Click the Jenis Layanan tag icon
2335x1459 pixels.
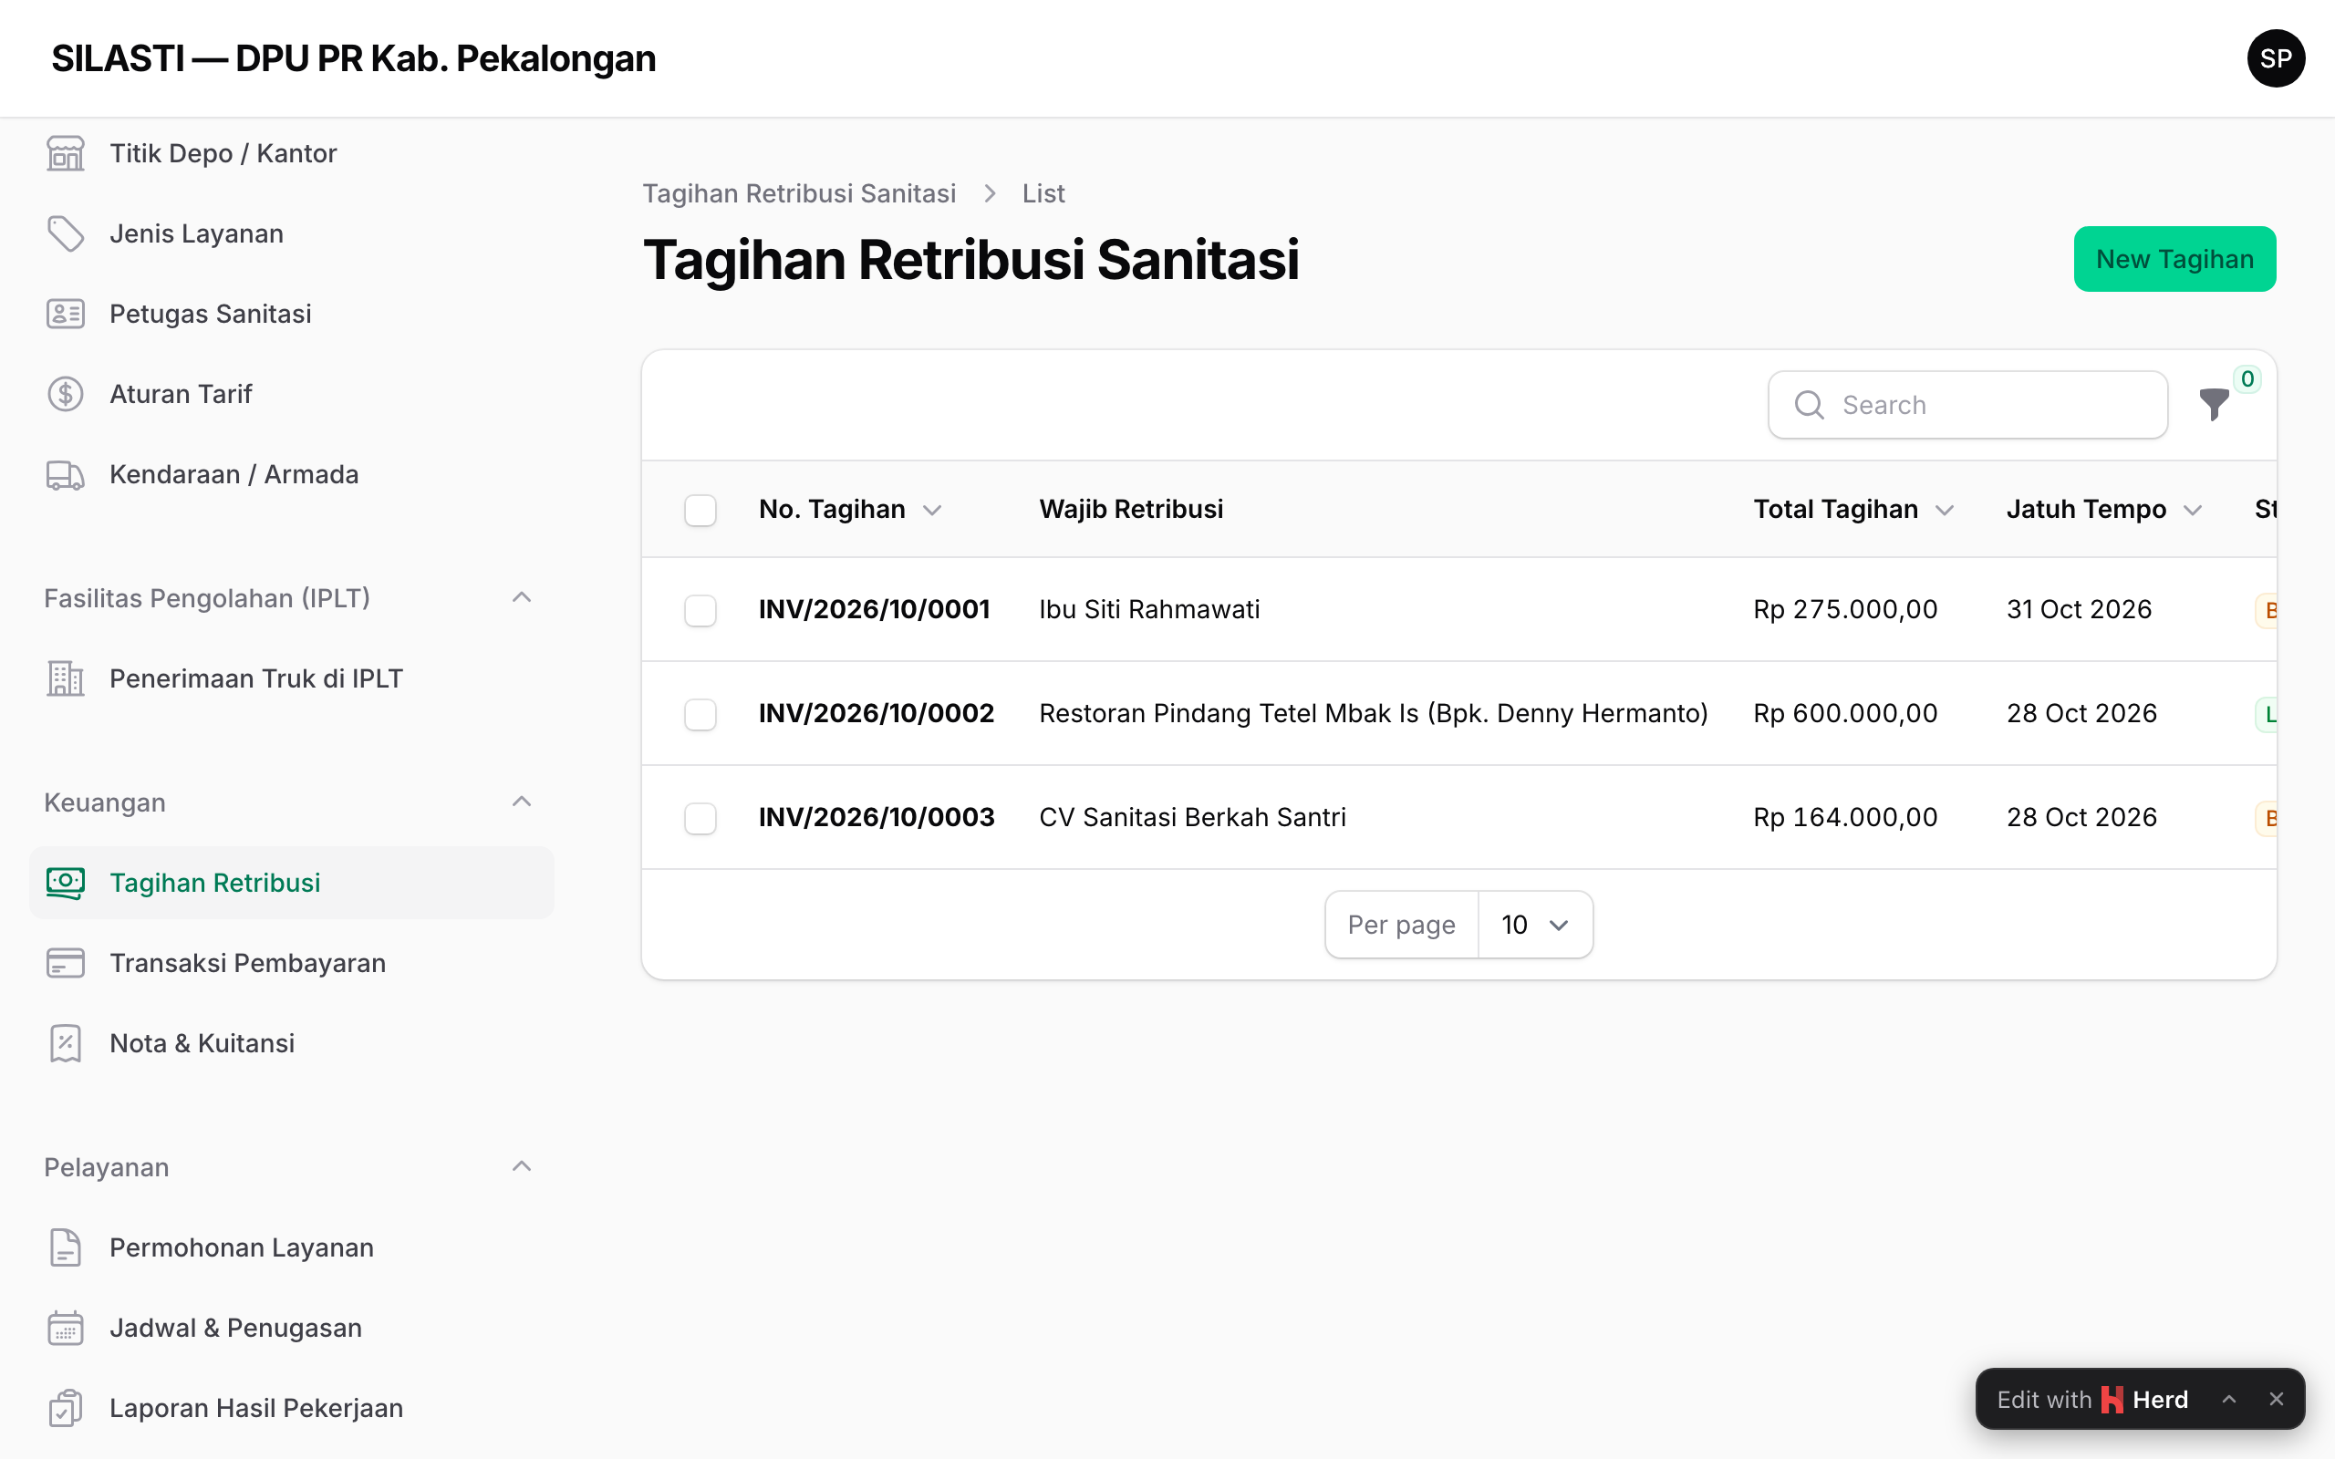[66, 233]
